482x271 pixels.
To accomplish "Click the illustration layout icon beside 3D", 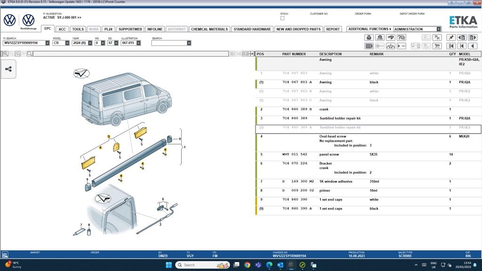I will 245,54.
